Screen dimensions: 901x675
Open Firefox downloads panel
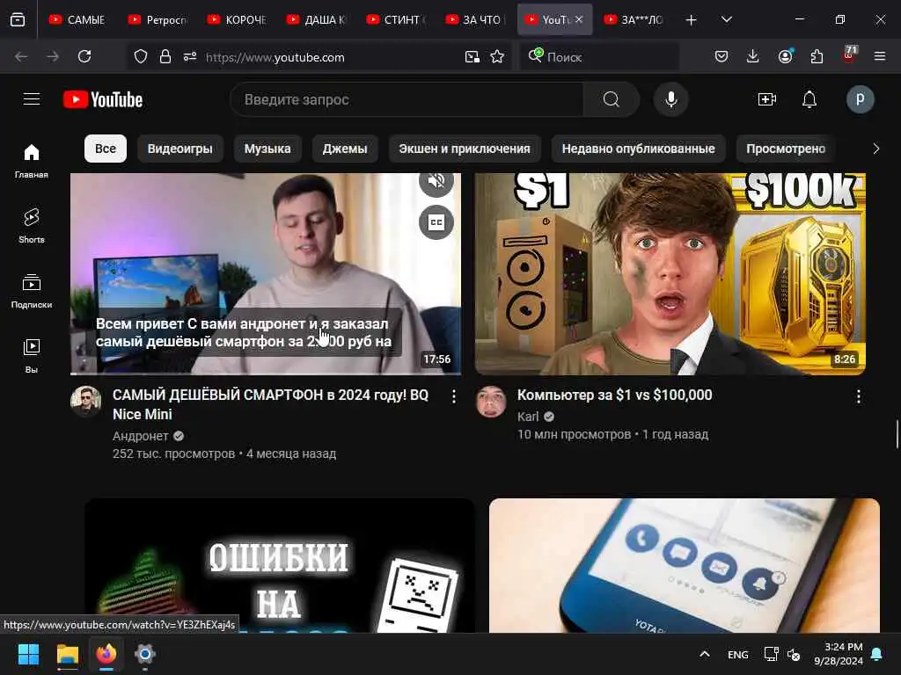tap(753, 56)
